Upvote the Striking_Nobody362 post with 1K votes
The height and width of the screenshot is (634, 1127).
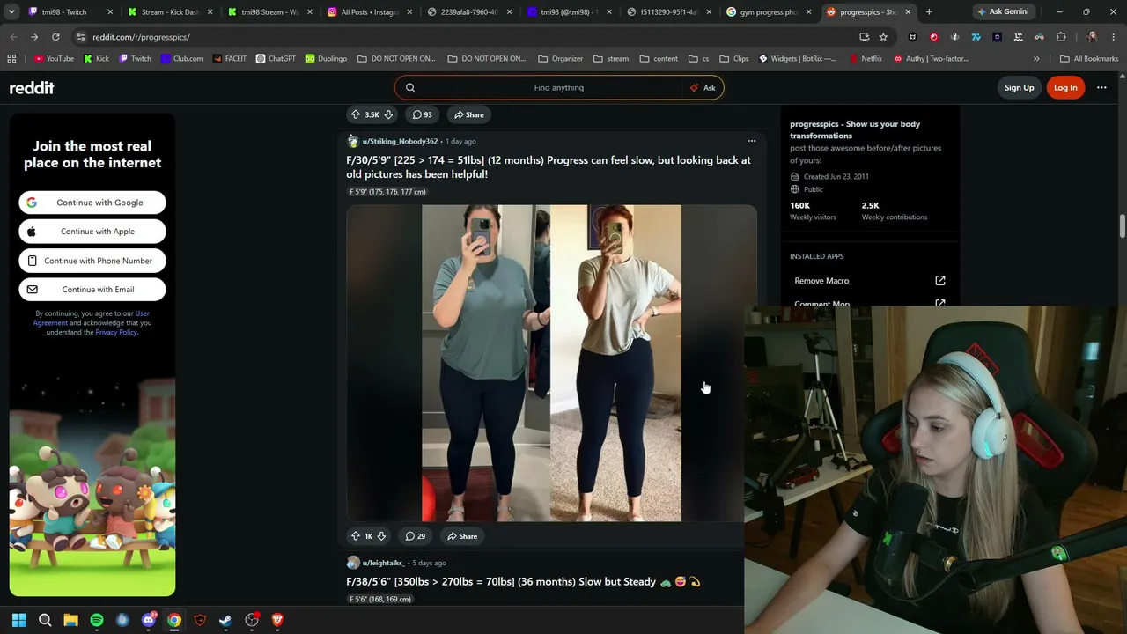click(x=356, y=536)
